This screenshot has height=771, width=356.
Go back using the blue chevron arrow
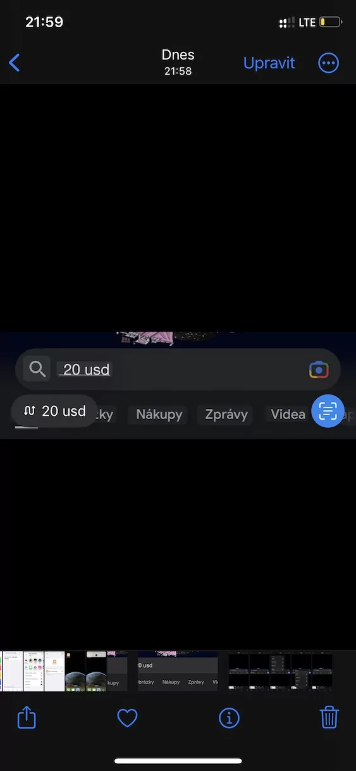(x=15, y=63)
